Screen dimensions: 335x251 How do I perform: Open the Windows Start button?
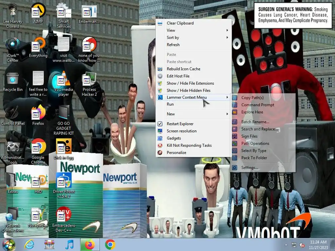9,245
